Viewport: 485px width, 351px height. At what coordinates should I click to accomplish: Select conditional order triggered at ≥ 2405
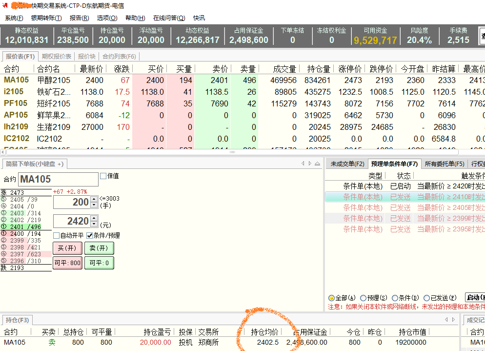(x=405, y=207)
